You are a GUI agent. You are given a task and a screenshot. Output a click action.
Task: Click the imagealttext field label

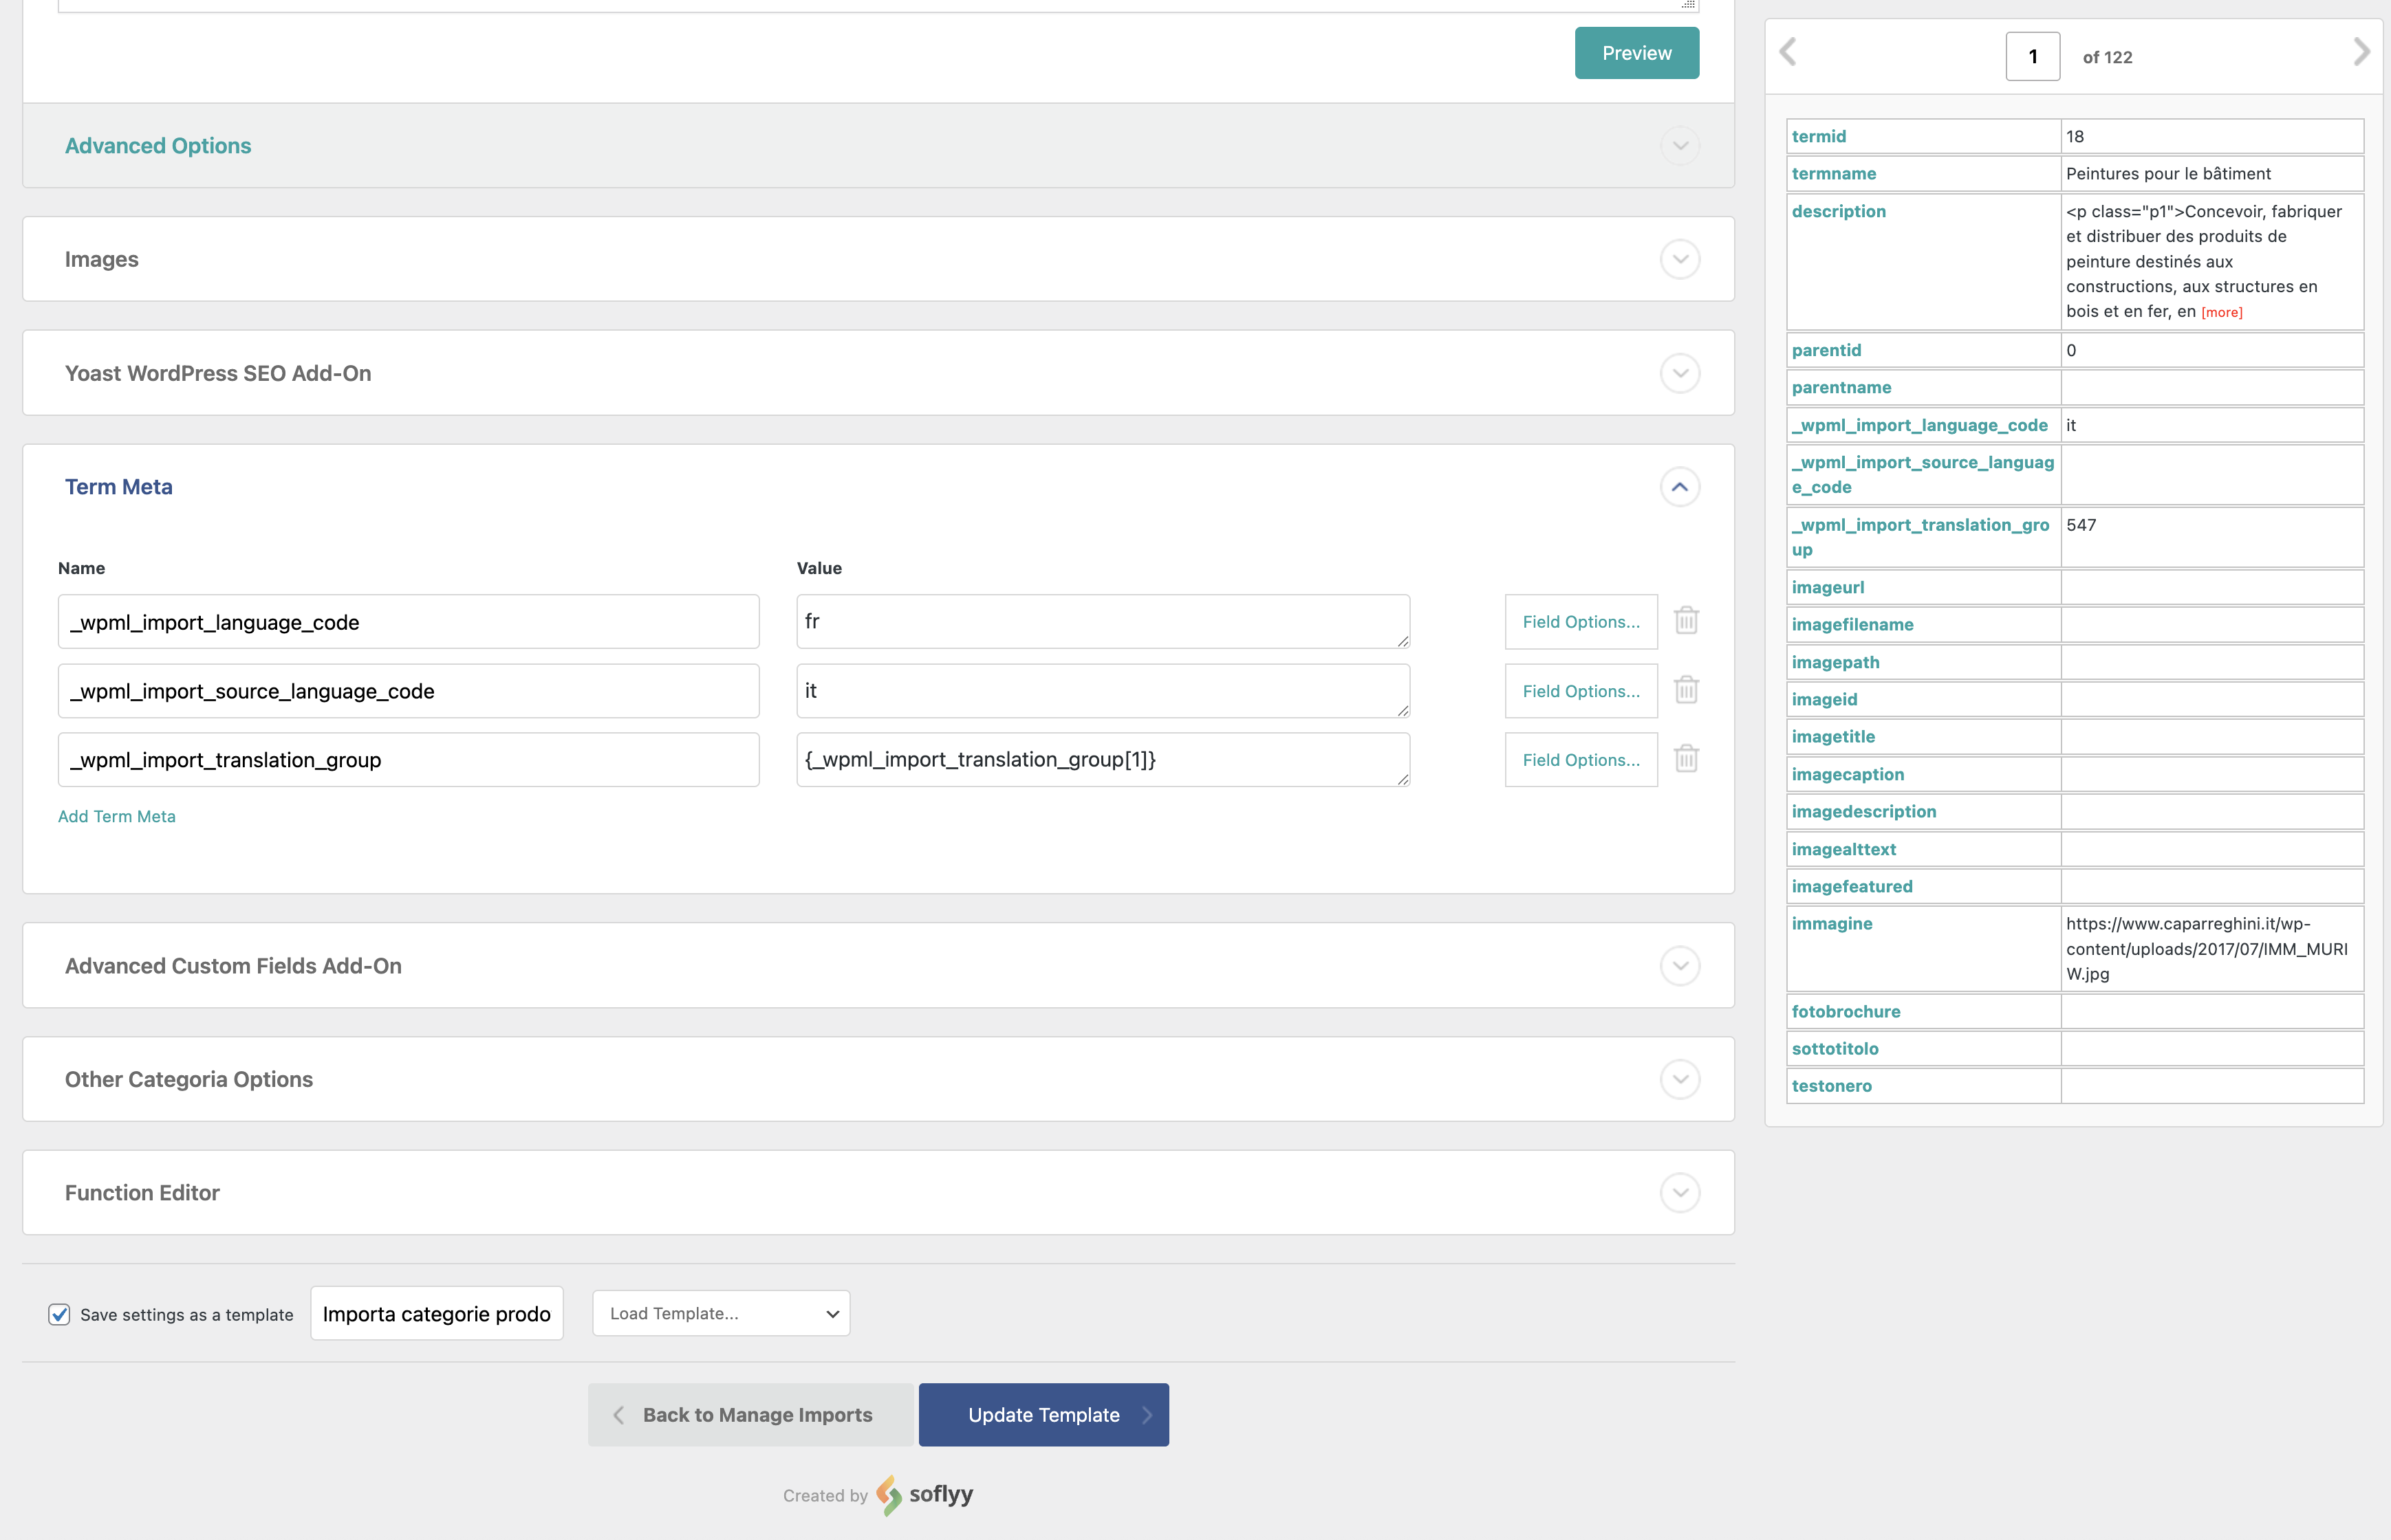click(1843, 849)
